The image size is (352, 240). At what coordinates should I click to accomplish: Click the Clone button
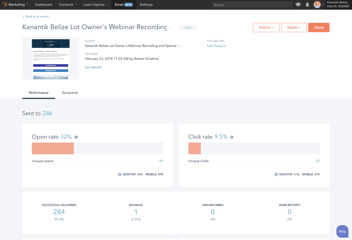pos(319,27)
